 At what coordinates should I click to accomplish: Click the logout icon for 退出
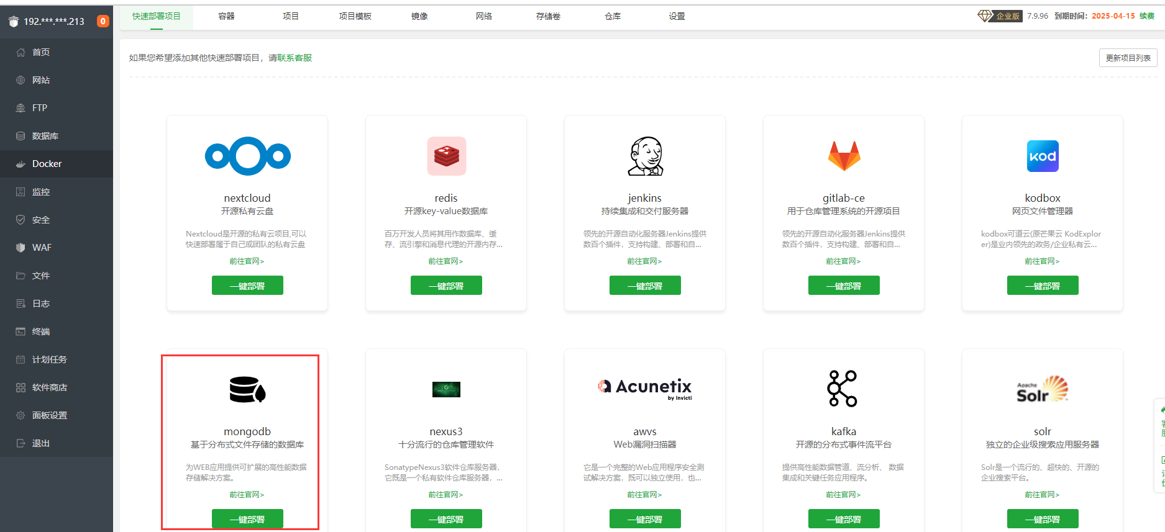[21, 443]
